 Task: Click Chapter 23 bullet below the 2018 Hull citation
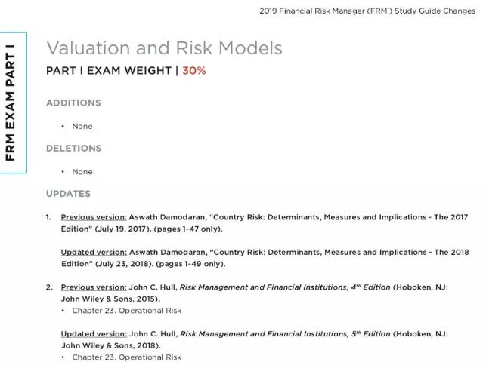pyautogui.click(x=126, y=357)
